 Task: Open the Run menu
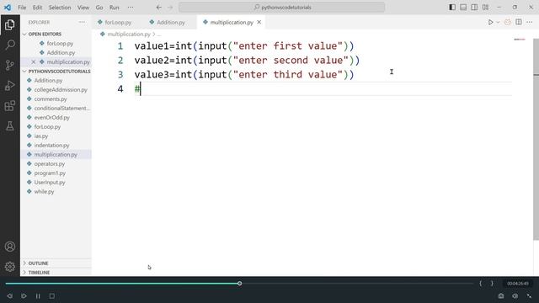pos(115,8)
